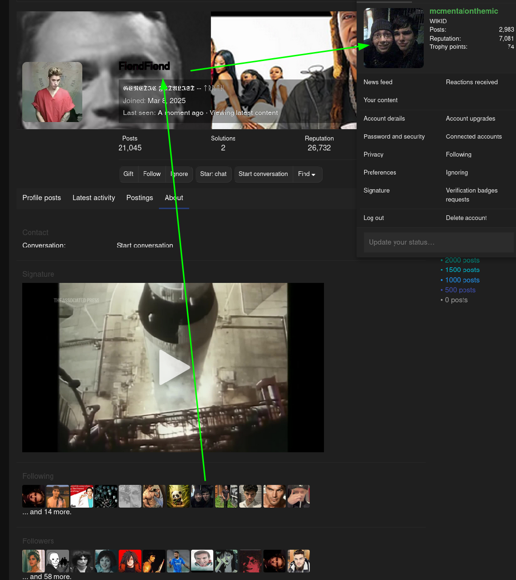Click the Log out link

coord(374,218)
